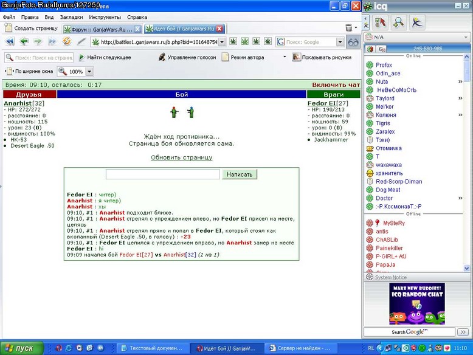Click the ICQ find users magnifier icon
Viewport: 473px width, 355px height.
(x=398, y=22)
